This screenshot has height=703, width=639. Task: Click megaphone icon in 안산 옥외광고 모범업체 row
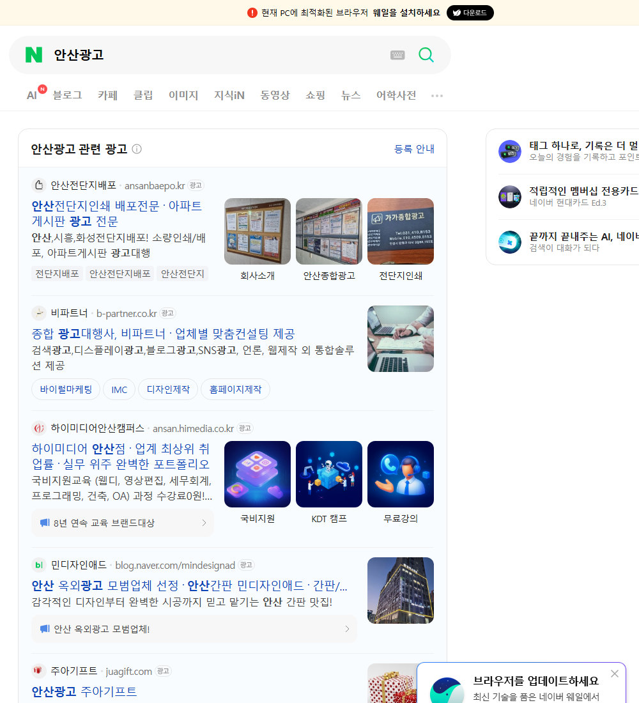[45, 629]
